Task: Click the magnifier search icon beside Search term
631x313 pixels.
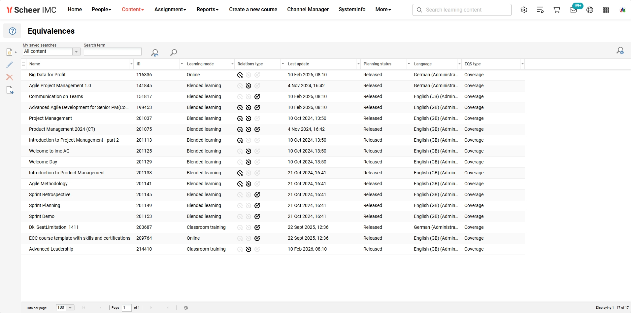Action: (174, 52)
